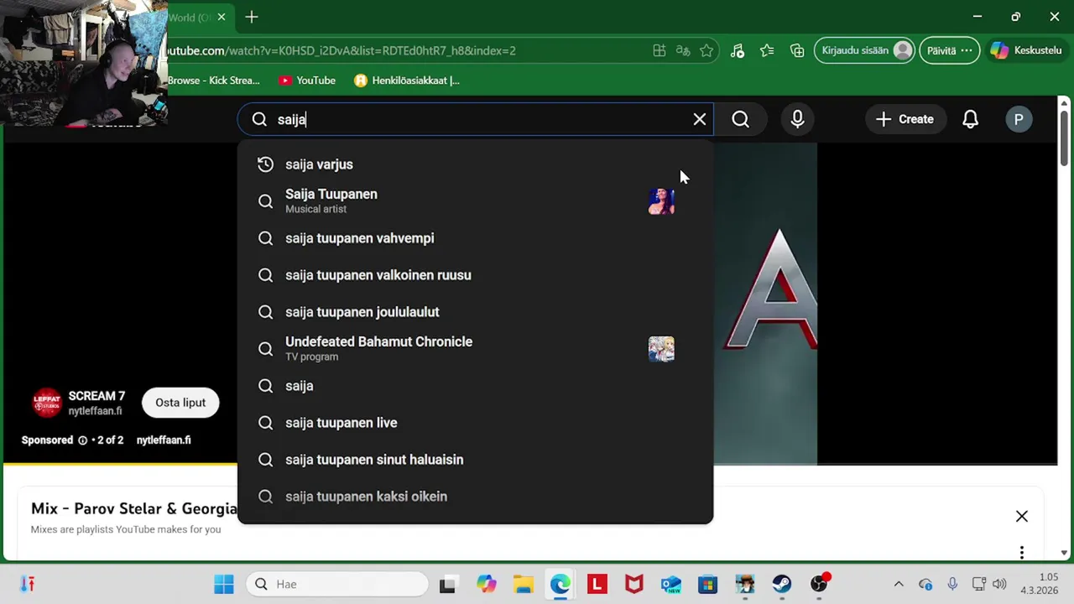The image size is (1074, 604).
Task: Open OBS Studio from the taskbar
Action: pyautogui.click(x=819, y=584)
